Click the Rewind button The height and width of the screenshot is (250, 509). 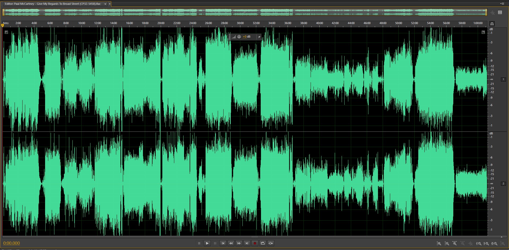click(x=231, y=243)
